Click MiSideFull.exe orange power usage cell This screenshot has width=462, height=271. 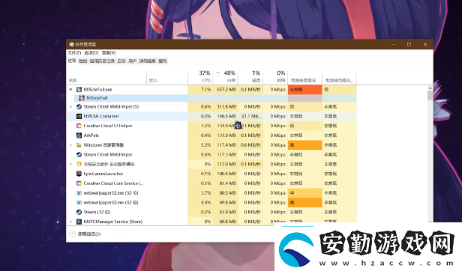[305, 89]
